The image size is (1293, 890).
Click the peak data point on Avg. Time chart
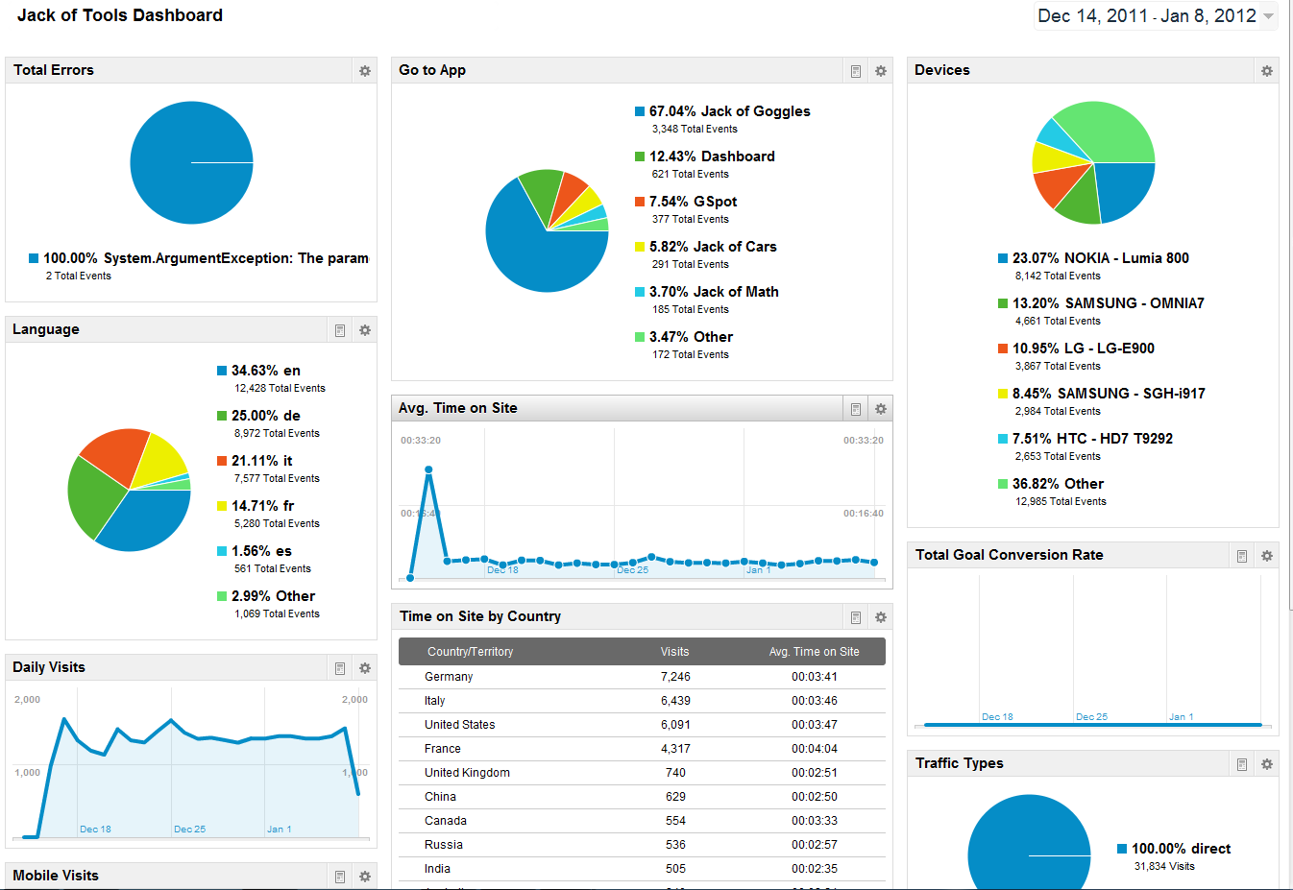(x=428, y=469)
